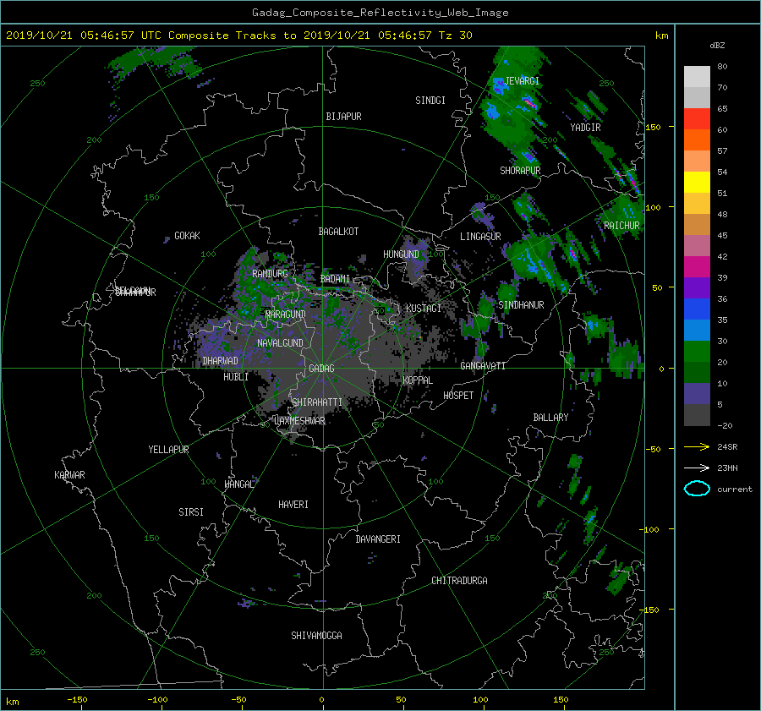Click the DAVANGERI city label
Image resolution: width=761 pixels, height=711 pixels.
[x=378, y=539]
